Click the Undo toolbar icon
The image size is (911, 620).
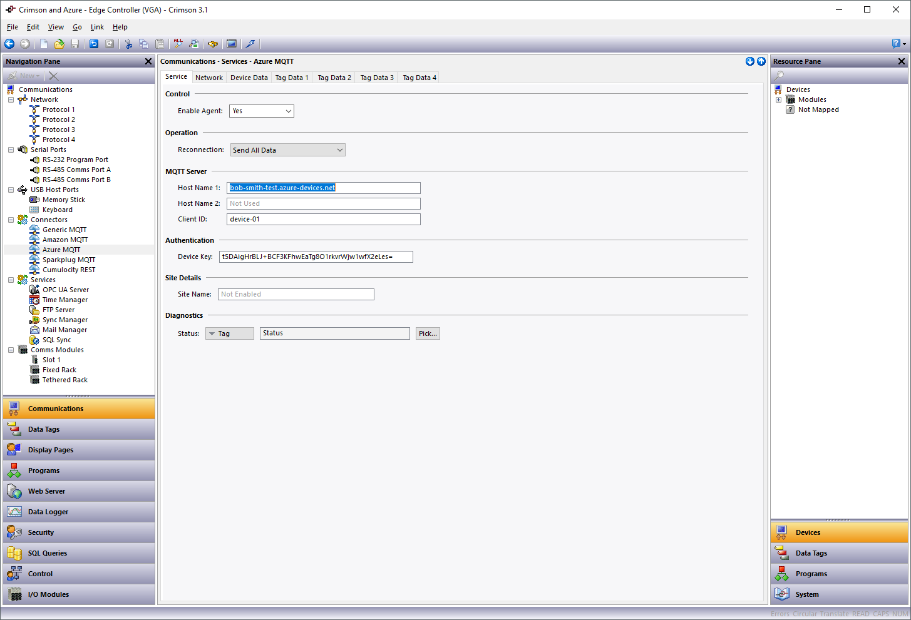pyautogui.click(x=94, y=44)
